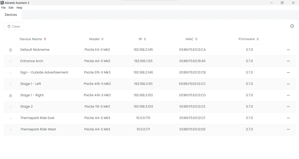299x159 pixels.
Task: Sort the table by Device Name
Action: 33,39
